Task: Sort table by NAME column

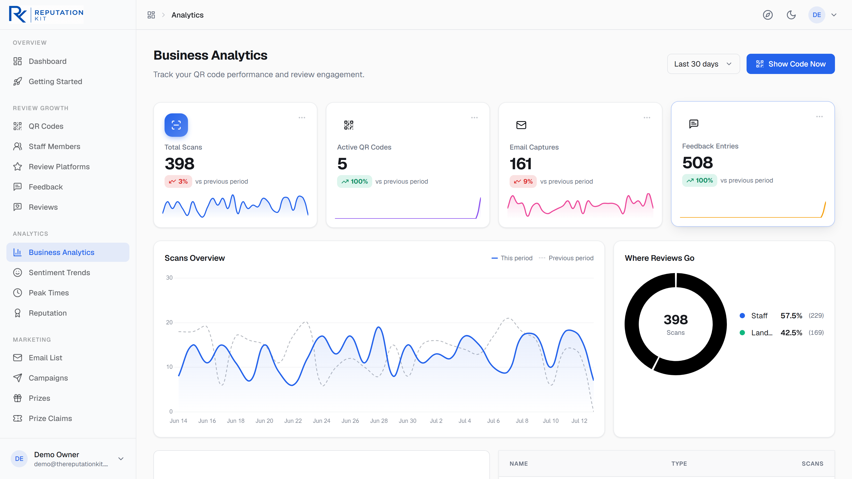Action: coord(519,464)
